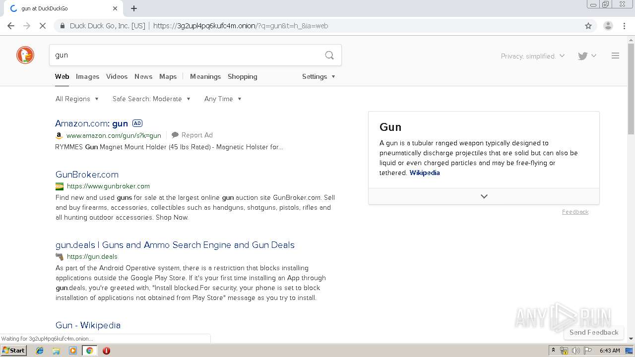Screen dimensions: 635x357
Task: Switch to the Meanings tab
Action: tap(205, 76)
